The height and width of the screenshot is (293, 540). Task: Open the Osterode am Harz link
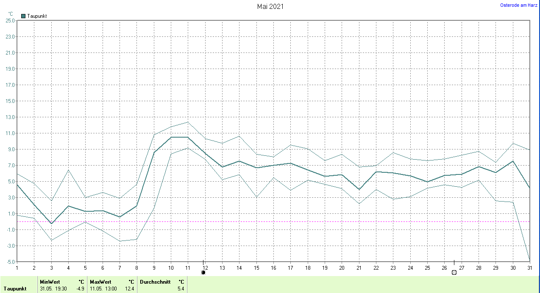point(519,5)
